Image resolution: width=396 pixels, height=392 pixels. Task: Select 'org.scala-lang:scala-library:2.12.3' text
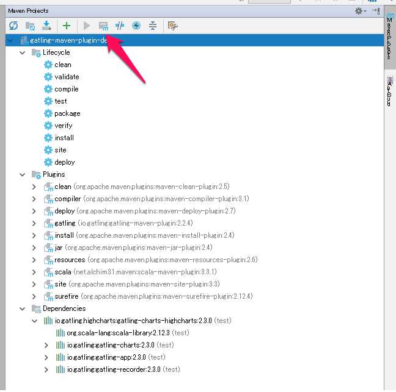point(118,333)
